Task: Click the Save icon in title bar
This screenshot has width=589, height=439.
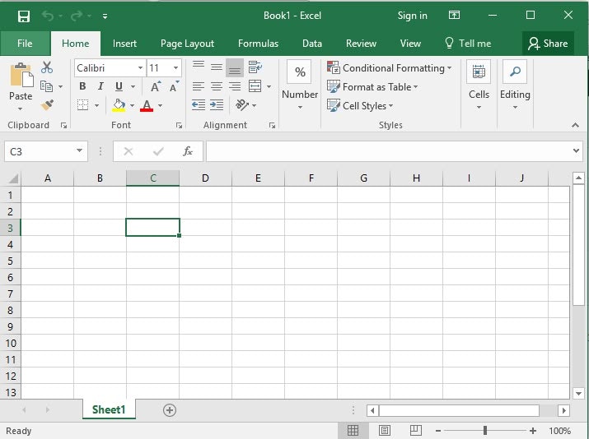Action: pyautogui.click(x=23, y=16)
